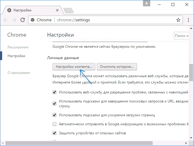Screen dimensions: 194x146
Task: Select the Настройки browser tab
Action: tap(32, 10)
